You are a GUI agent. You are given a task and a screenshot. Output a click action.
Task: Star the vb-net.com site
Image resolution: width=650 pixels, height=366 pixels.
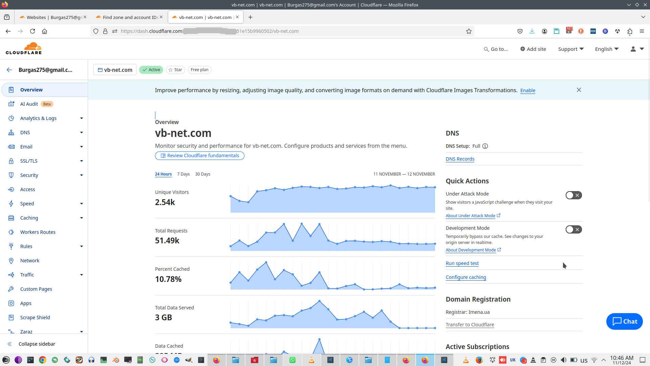point(175,70)
